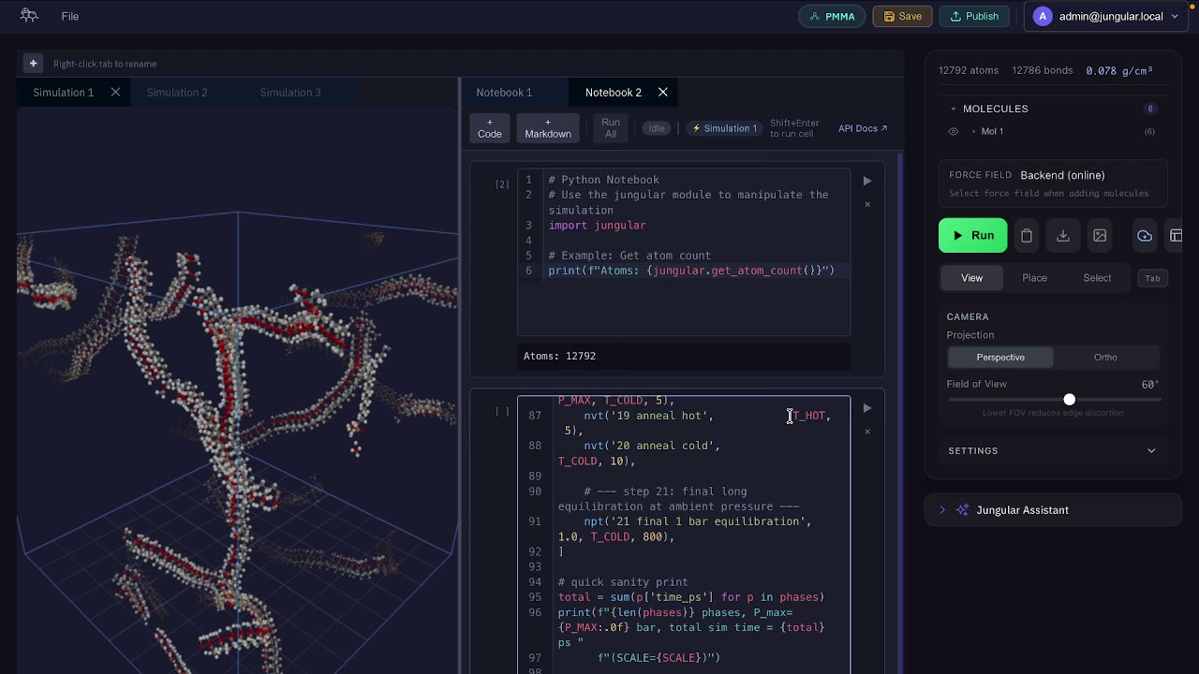This screenshot has width=1199, height=674.
Task: Click the cloud upload icon
Action: pos(1145,236)
